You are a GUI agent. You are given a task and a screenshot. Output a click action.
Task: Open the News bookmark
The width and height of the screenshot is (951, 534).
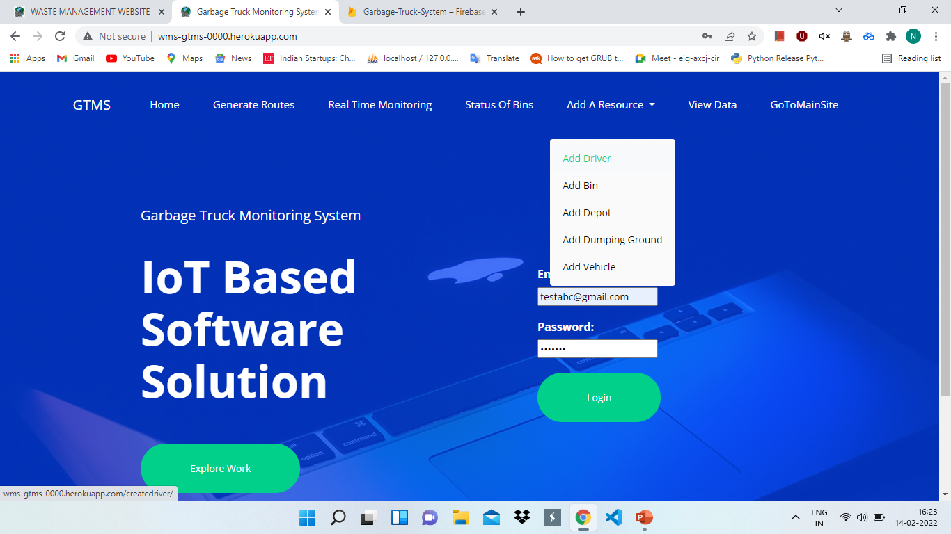pos(233,58)
